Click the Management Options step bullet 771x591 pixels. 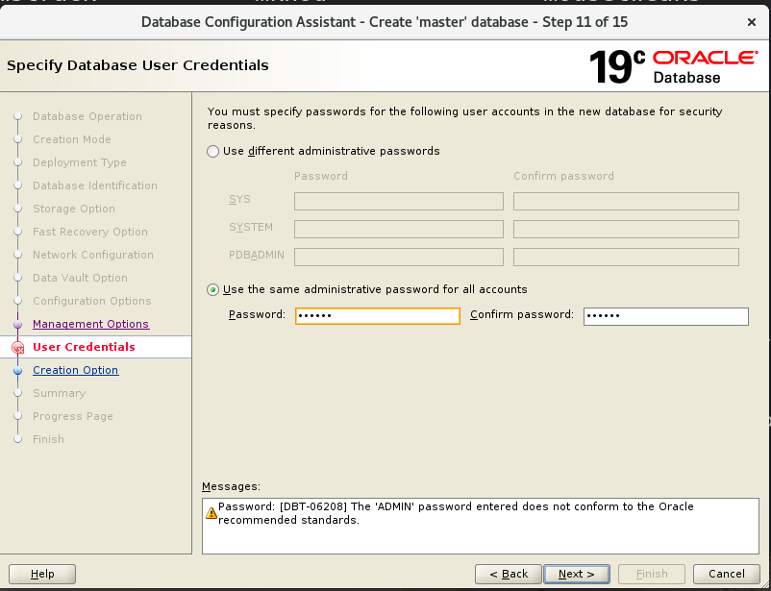click(x=17, y=325)
